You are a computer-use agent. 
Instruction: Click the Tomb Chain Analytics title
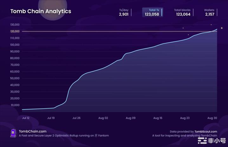(41, 11)
